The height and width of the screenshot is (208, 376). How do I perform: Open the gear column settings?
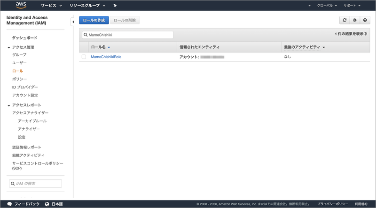[x=355, y=20]
